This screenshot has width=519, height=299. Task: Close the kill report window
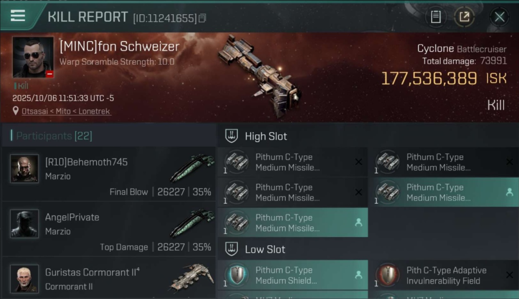tap(499, 17)
